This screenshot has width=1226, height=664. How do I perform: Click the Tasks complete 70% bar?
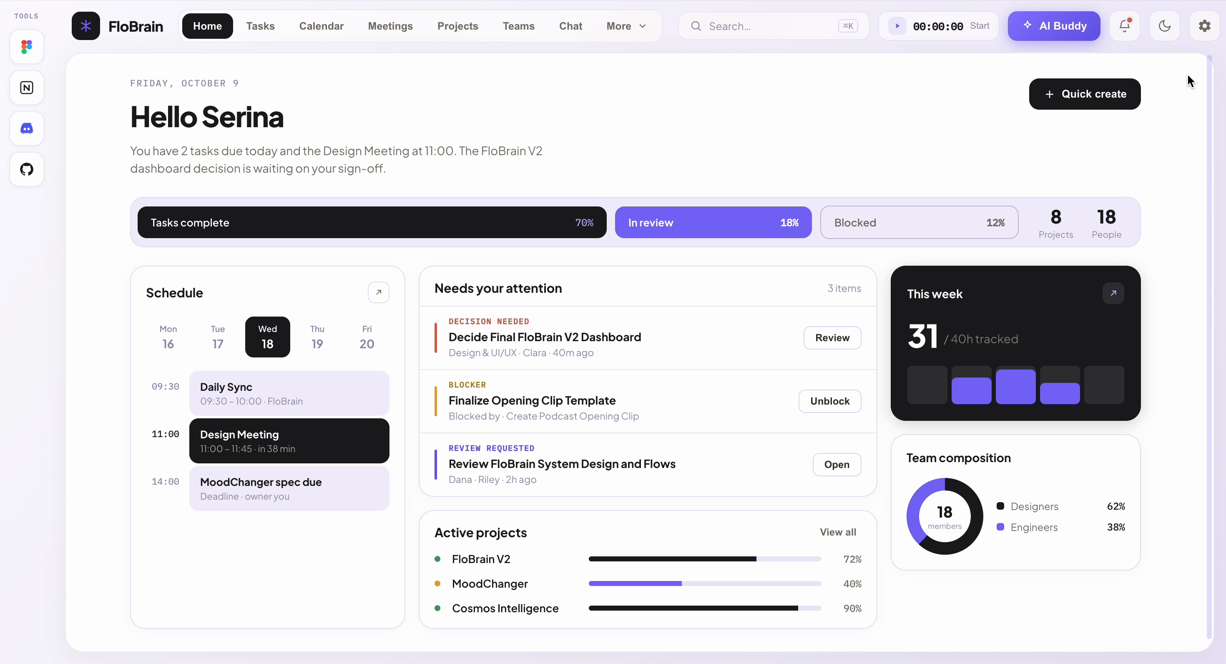372,222
